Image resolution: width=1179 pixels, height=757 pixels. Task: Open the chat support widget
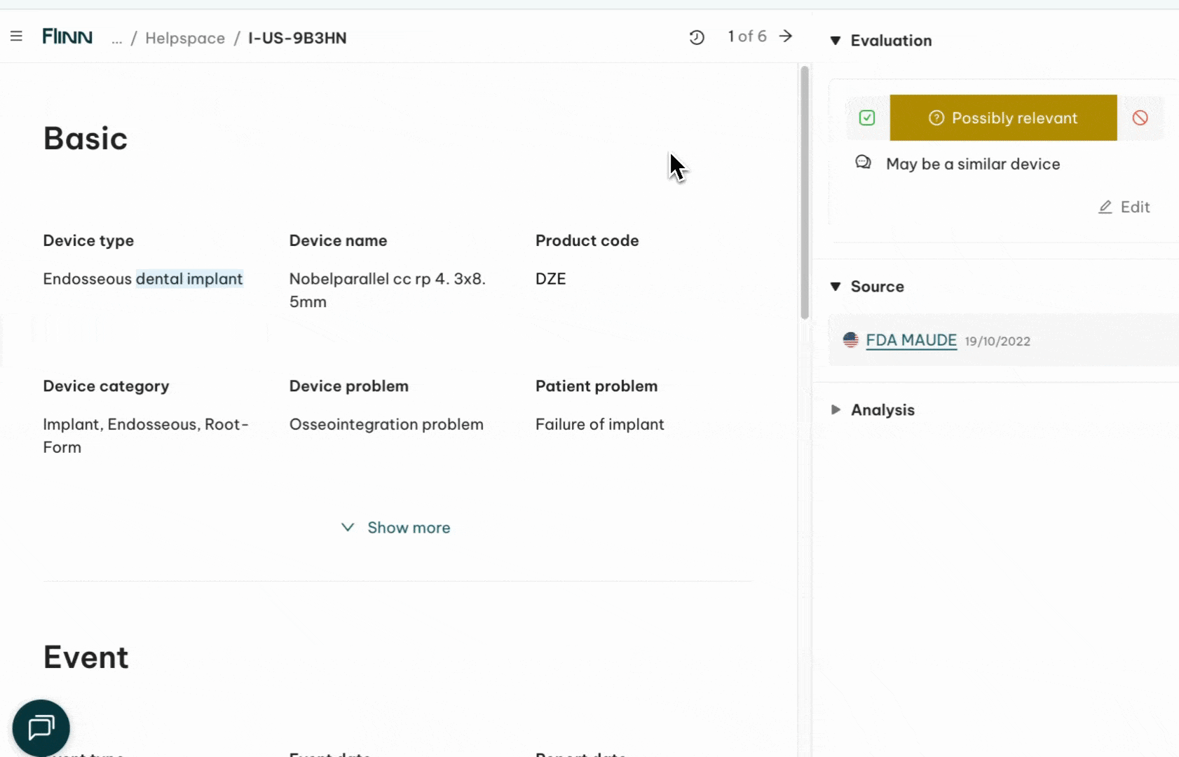click(x=41, y=728)
